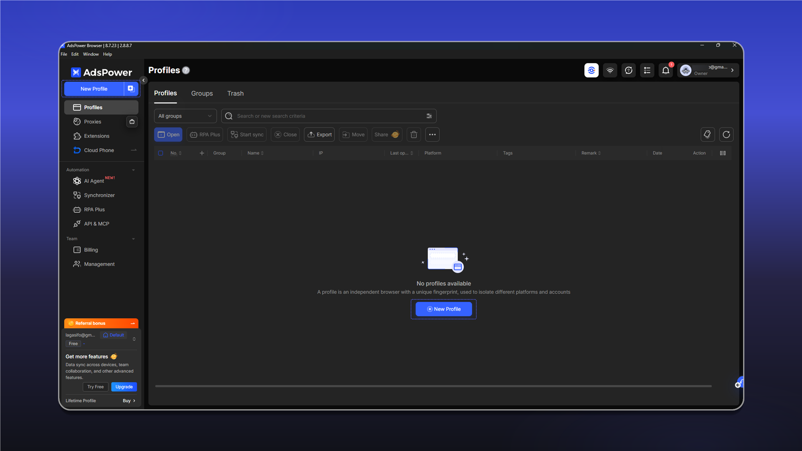Collapse the sidebar with the arrow handle
802x451 pixels.
tap(143, 80)
